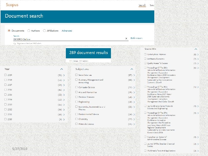
Task: Check the Amfiteatru Economic source checkbox
Action: [145, 59]
